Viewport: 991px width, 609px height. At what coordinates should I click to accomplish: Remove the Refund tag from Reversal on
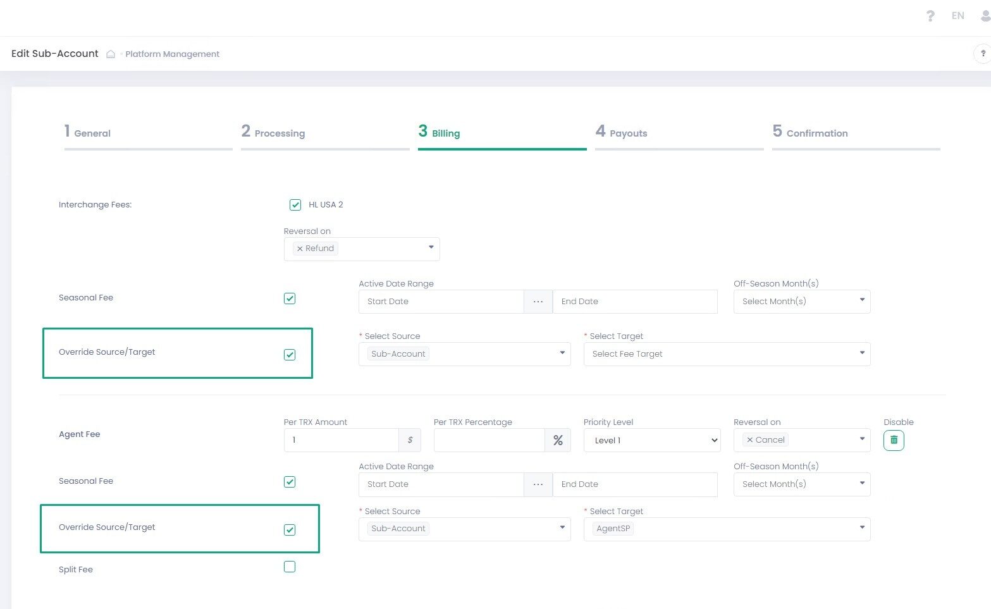coord(300,249)
